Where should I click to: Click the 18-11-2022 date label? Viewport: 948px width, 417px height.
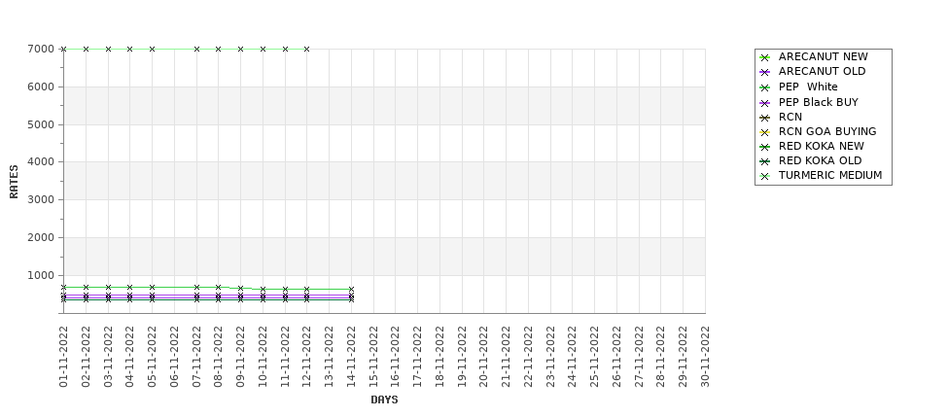439,357
